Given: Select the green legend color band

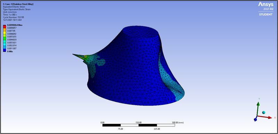Looking at the screenshot, I should 5,39.
